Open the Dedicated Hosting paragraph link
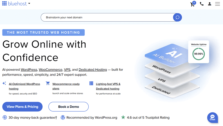Screen dimensions: 223x126 [93, 70]
